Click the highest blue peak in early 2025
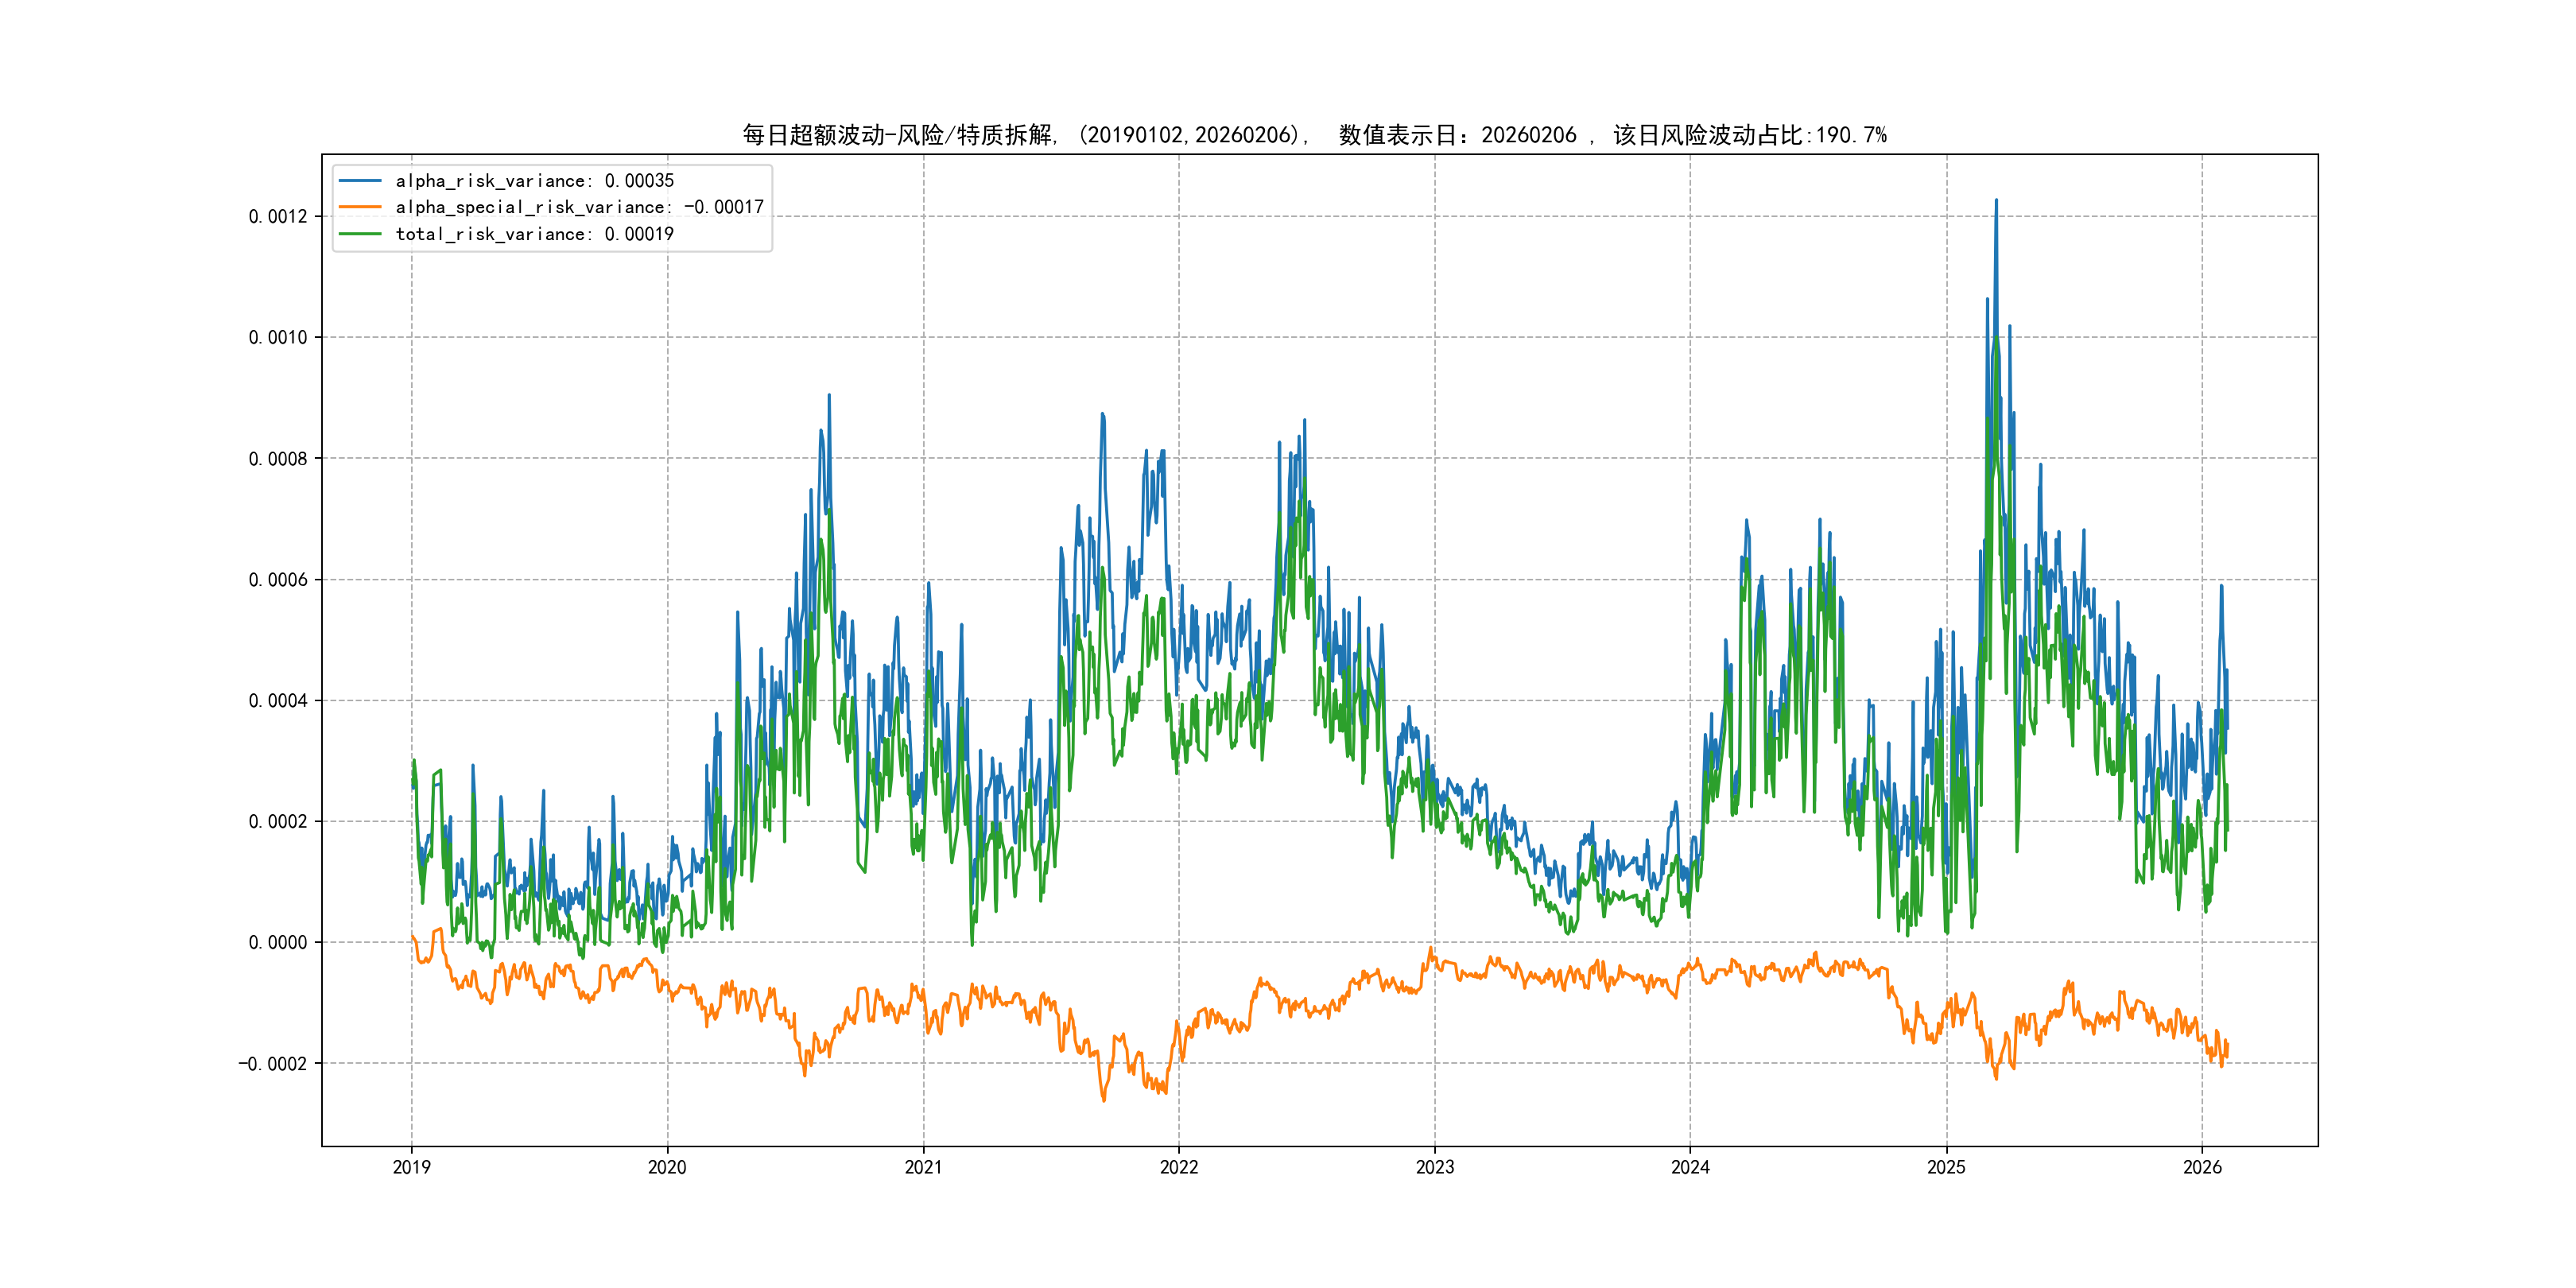 [x=1996, y=202]
